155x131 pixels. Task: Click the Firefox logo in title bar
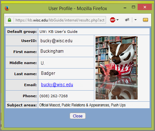[x=7, y=8]
